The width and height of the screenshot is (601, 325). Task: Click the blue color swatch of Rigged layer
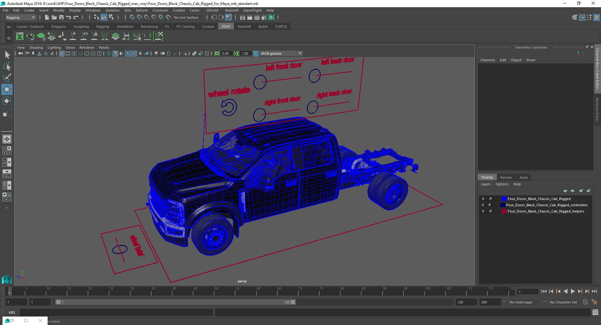pyautogui.click(x=504, y=199)
